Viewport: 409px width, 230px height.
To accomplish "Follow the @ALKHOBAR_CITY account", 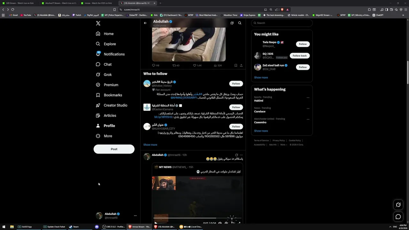I will coord(236,126).
